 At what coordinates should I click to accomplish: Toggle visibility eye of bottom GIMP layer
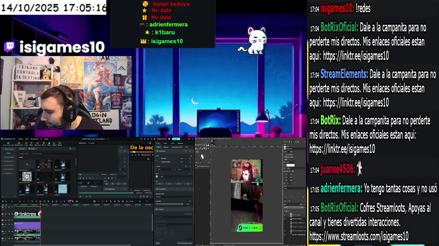click(x=285, y=235)
